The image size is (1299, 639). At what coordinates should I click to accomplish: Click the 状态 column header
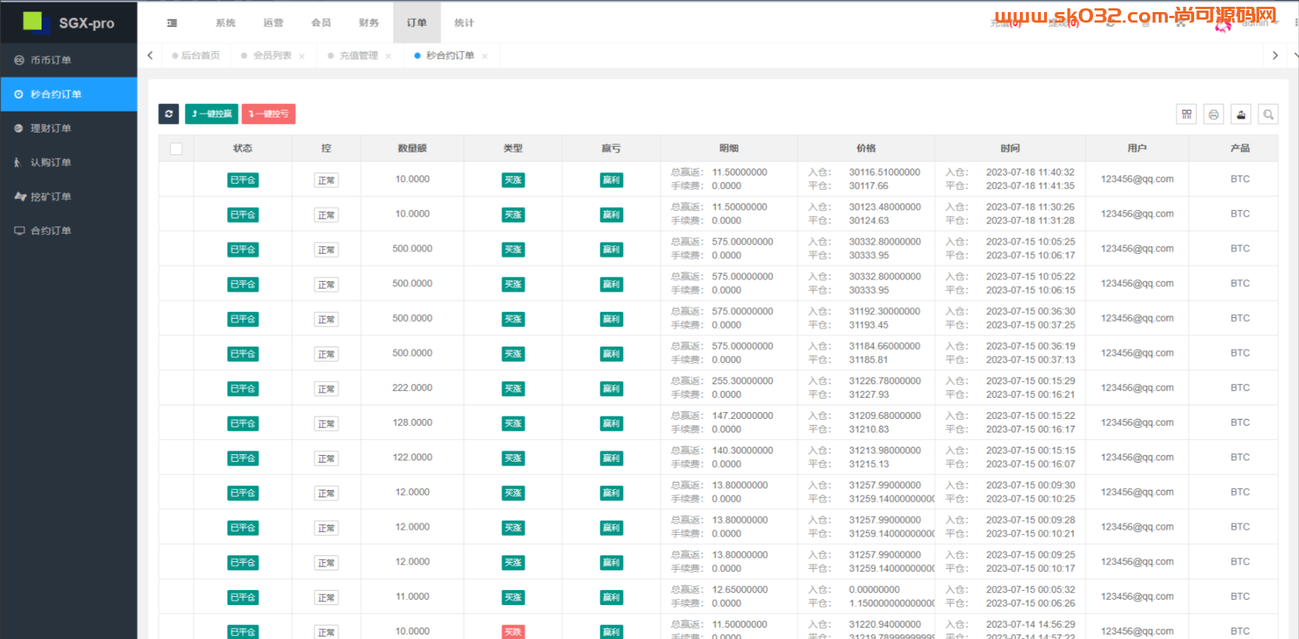(x=243, y=148)
